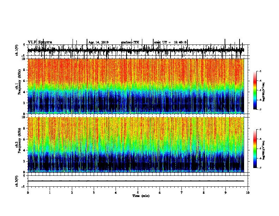
Task: Click the "station=ITK" header label
Action: [130, 42]
